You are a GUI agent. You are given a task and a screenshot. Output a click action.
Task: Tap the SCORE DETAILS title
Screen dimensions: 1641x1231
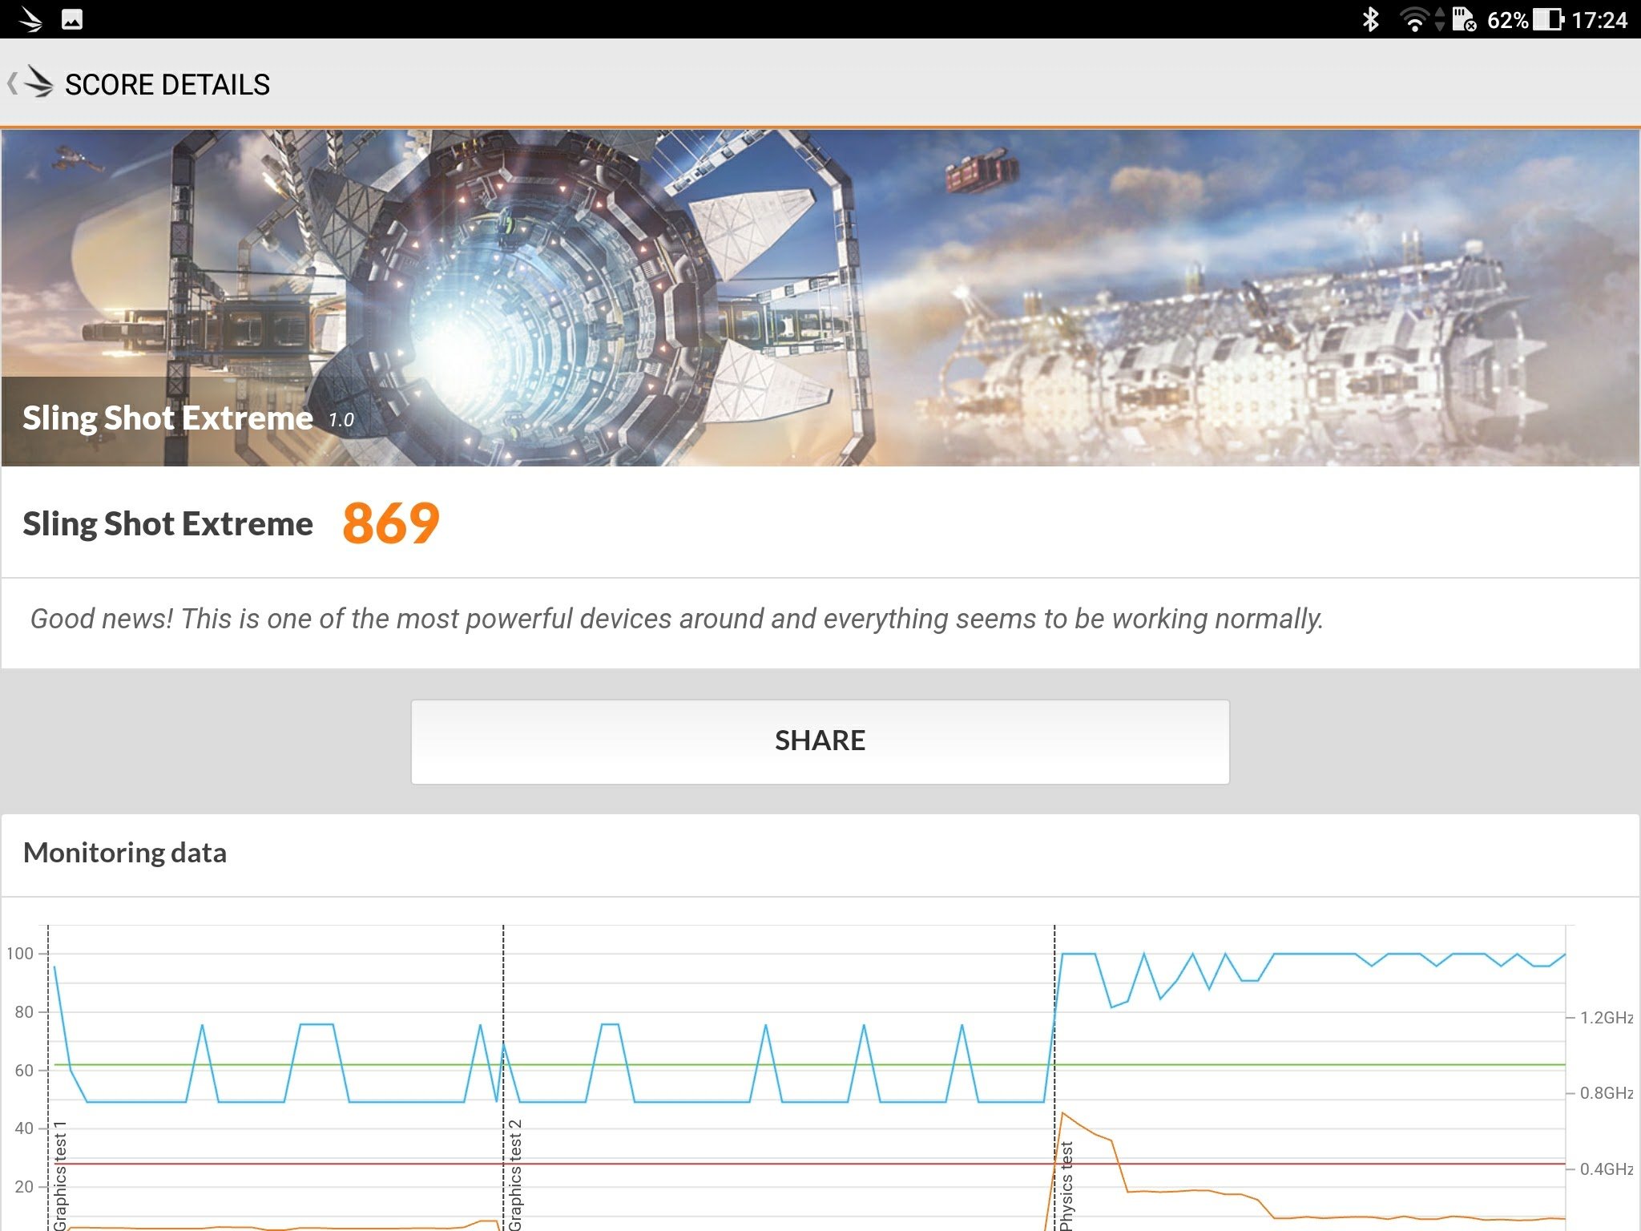(167, 84)
